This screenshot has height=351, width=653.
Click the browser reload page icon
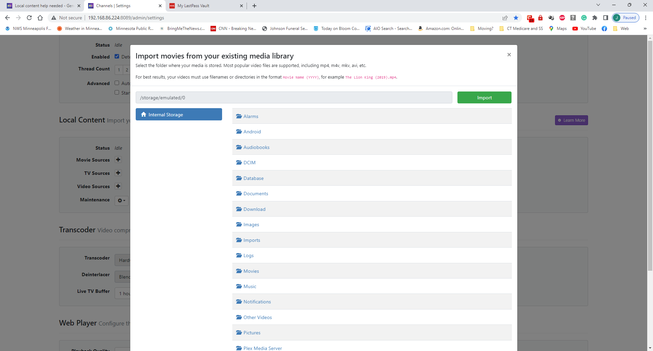(x=29, y=18)
